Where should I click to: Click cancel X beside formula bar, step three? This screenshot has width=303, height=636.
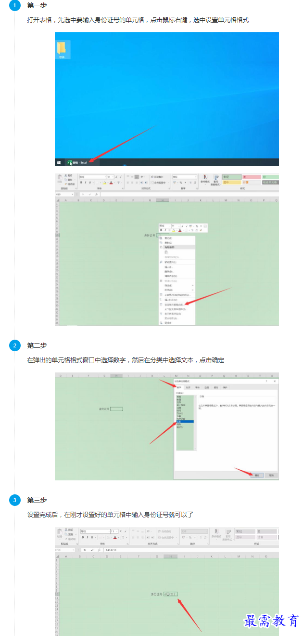coord(85,550)
